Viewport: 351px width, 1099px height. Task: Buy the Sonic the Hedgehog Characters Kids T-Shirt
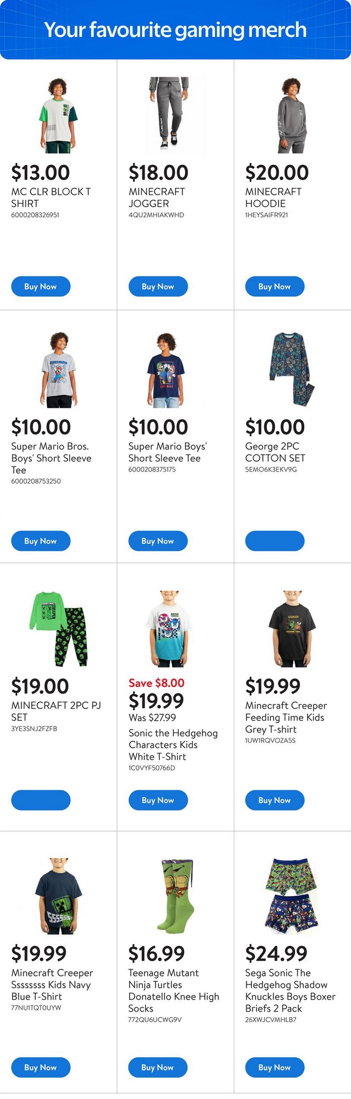click(158, 800)
